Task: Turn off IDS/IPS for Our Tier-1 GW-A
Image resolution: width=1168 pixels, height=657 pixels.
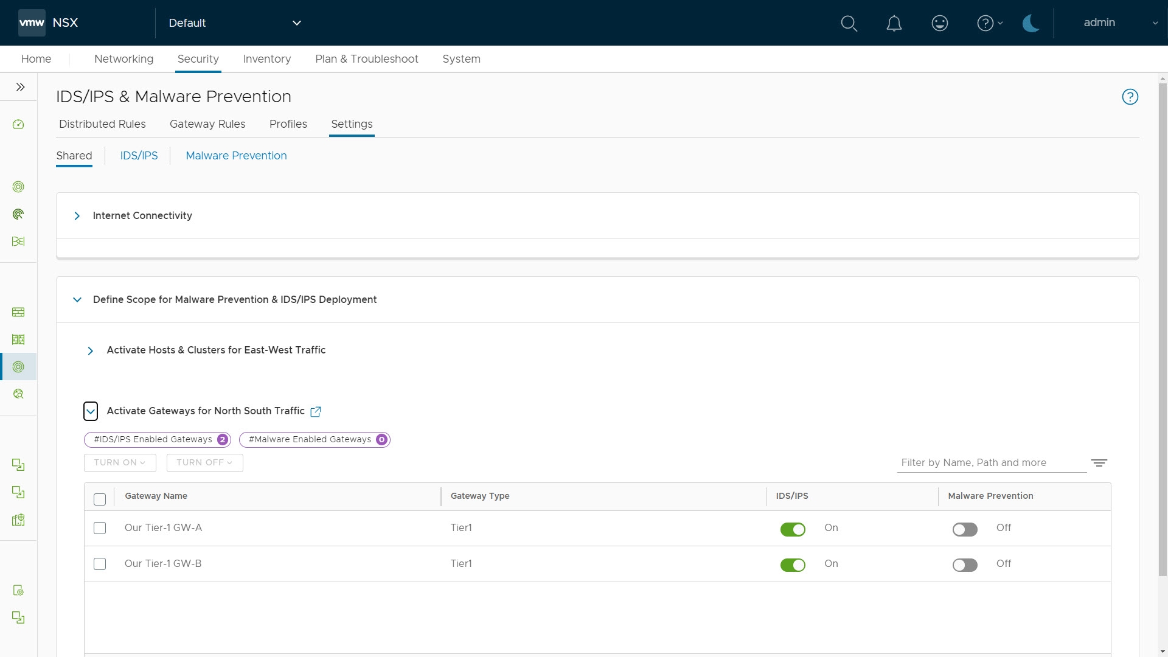Action: 793,529
